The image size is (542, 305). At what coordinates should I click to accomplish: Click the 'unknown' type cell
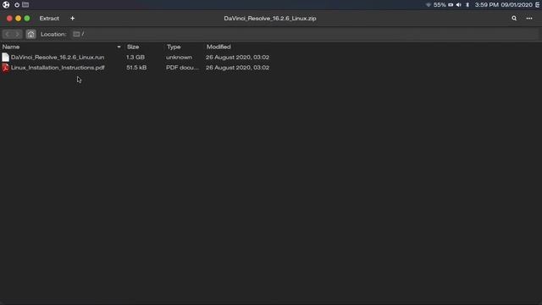(179, 57)
